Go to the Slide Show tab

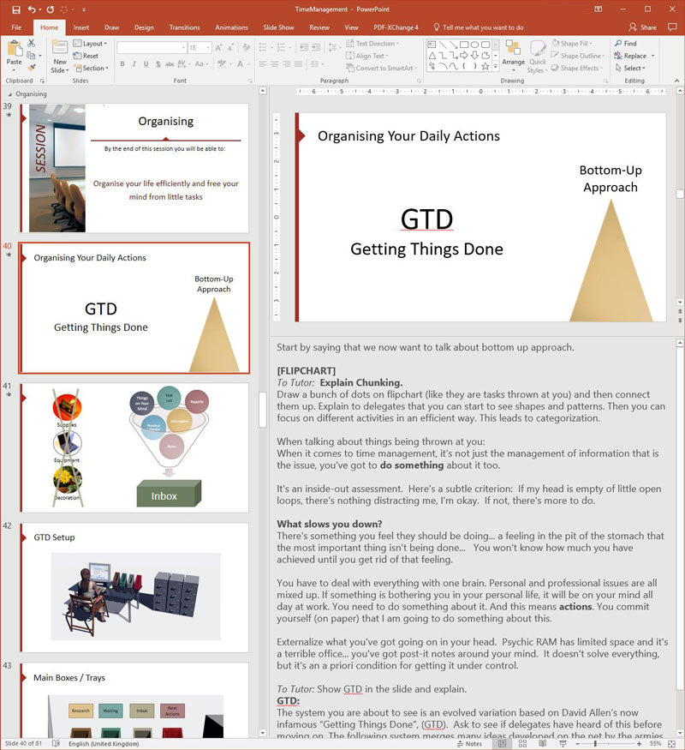pyautogui.click(x=278, y=27)
